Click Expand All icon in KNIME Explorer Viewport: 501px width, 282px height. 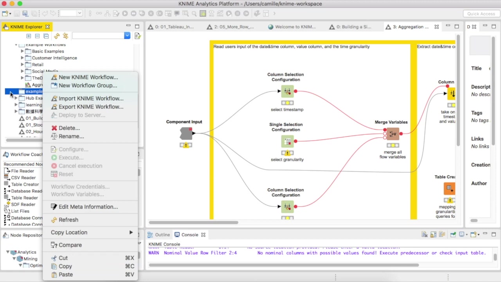pos(29,36)
